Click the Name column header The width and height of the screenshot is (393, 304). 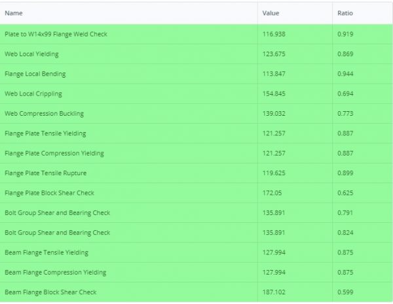(x=14, y=13)
